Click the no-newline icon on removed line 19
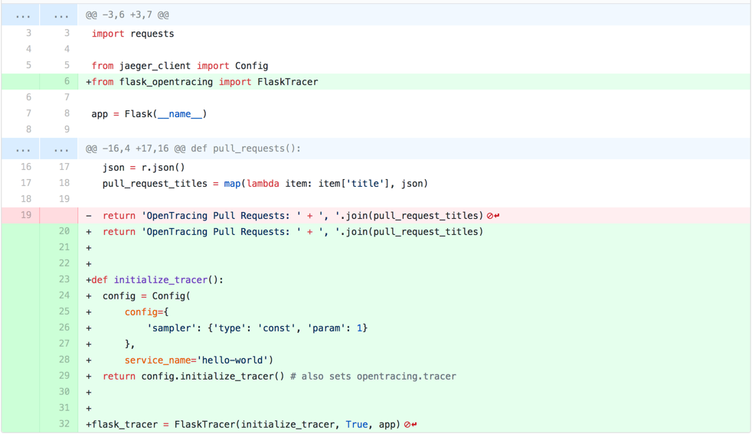The width and height of the screenshot is (755, 437). pos(492,216)
